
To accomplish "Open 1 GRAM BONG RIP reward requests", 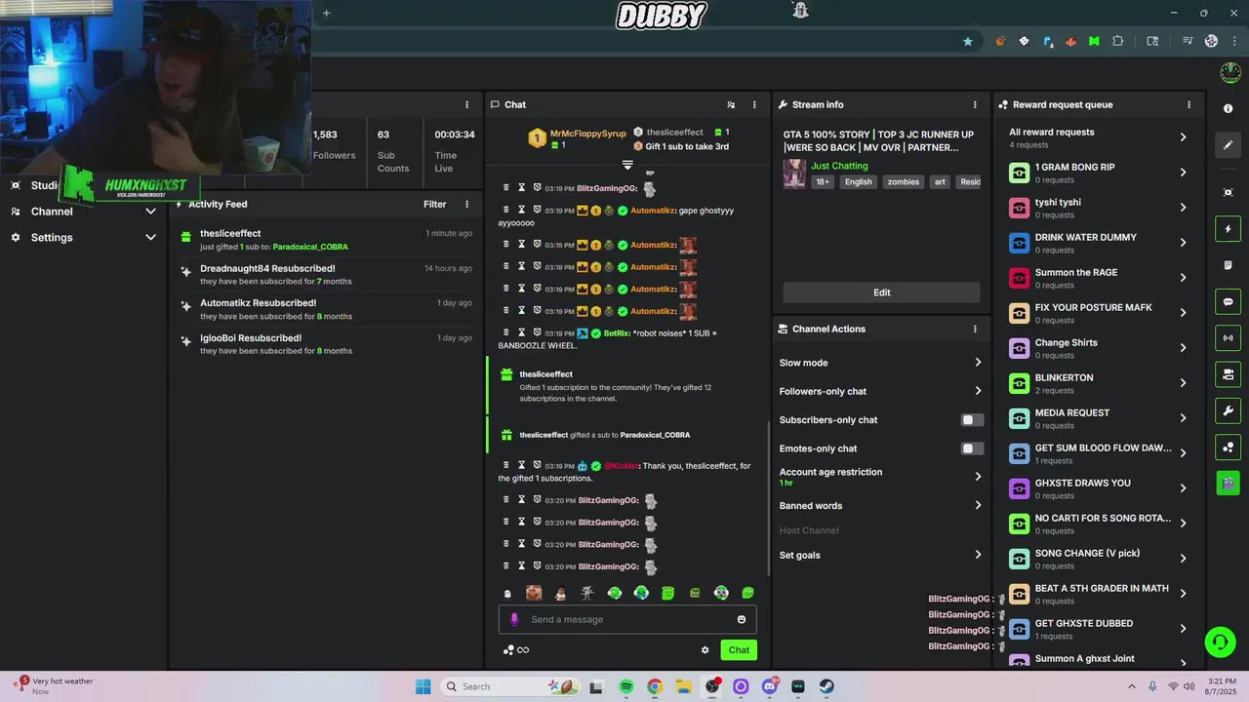I will click(x=1099, y=173).
